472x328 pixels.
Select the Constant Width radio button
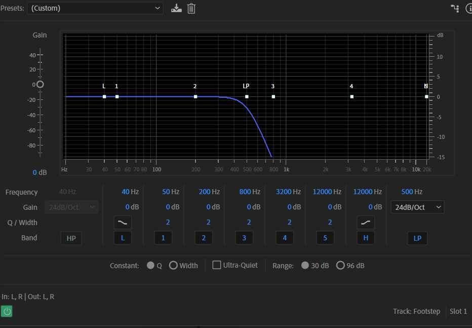173,266
